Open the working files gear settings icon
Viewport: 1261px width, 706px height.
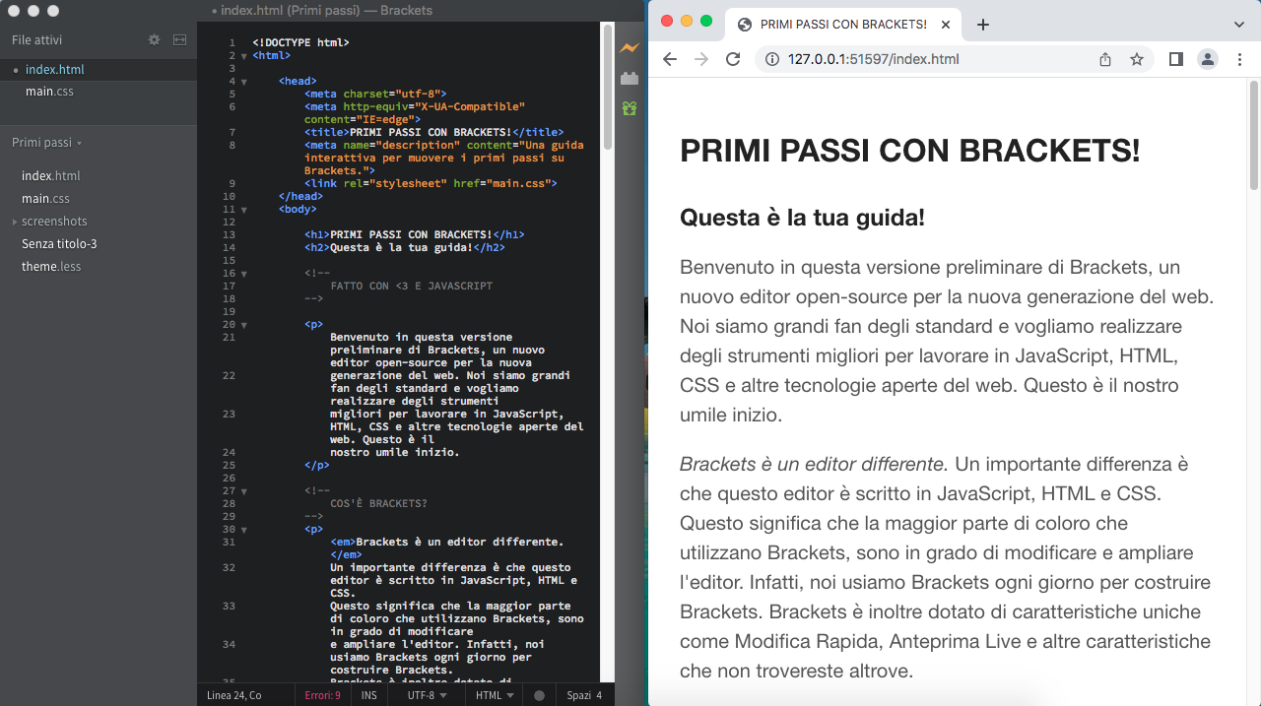coord(154,40)
